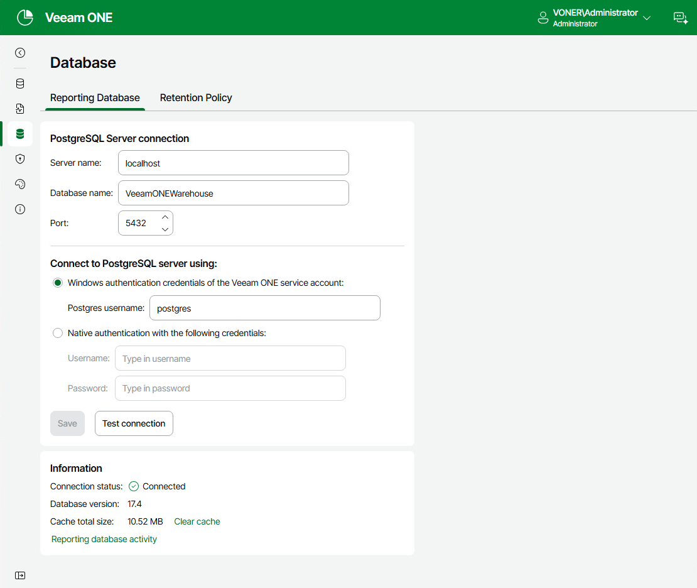697x588 pixels.
Task: Open the document with chart icon in sidebar
Action: (x=20, y=109)
